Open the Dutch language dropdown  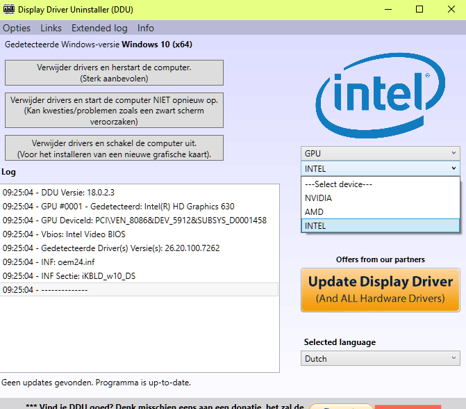[x=381, y=359]
